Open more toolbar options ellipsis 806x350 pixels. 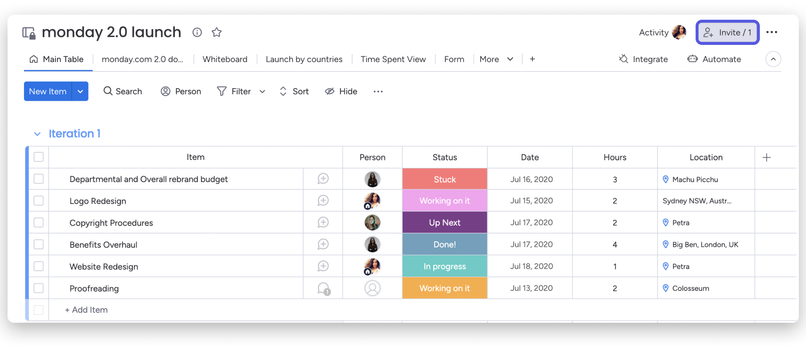(x=378, y=91)
